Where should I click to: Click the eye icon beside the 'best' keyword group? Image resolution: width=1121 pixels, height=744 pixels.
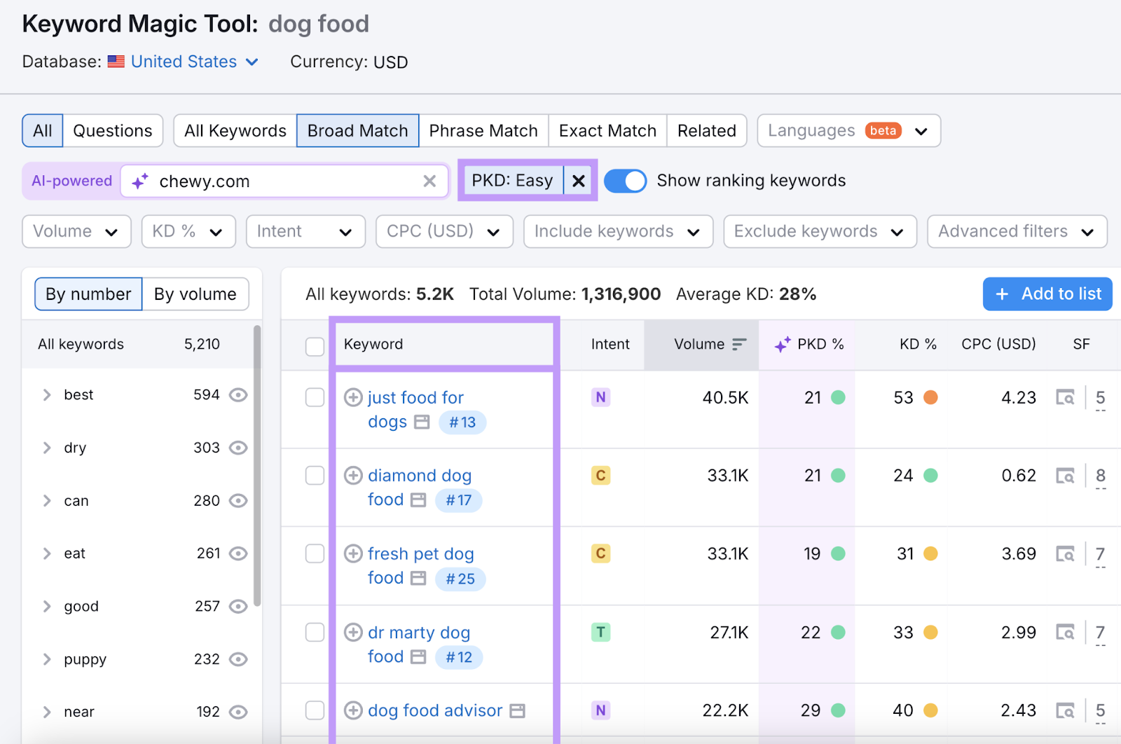[x=238, y=394]
